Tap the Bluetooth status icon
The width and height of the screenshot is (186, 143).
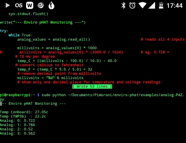click(x=123, y=5)
